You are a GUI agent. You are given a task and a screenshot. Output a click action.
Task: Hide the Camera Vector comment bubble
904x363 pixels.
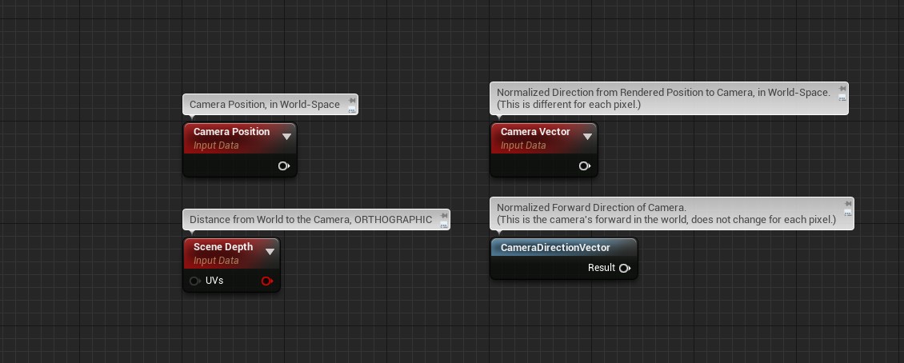[842, 98]
